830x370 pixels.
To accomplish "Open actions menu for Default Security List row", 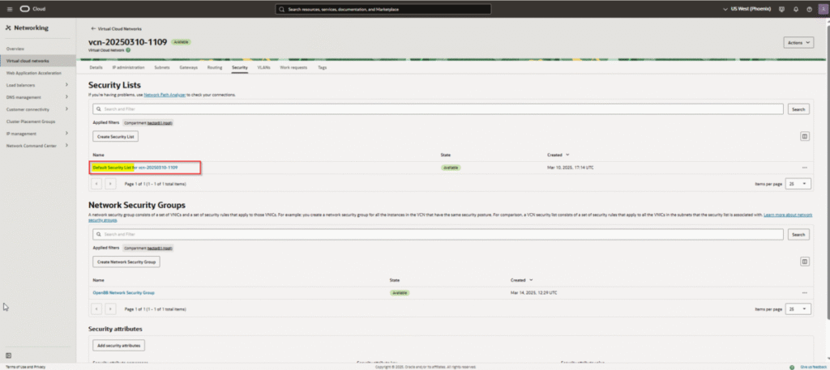I will [x=805, y=168].
